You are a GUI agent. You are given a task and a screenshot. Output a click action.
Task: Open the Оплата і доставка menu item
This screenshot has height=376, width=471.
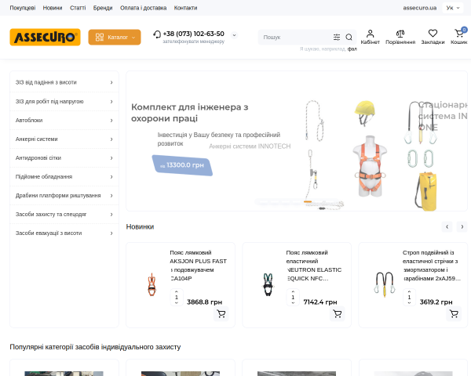click(144, 8)
